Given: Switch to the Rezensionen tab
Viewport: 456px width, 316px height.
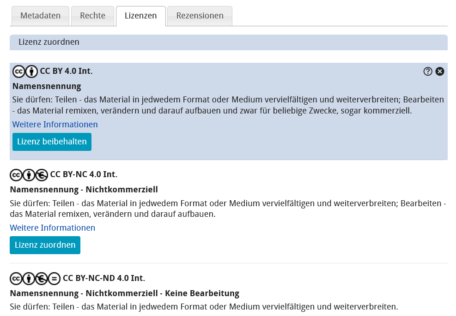Looking at the screenshot, I should point(200,15).
